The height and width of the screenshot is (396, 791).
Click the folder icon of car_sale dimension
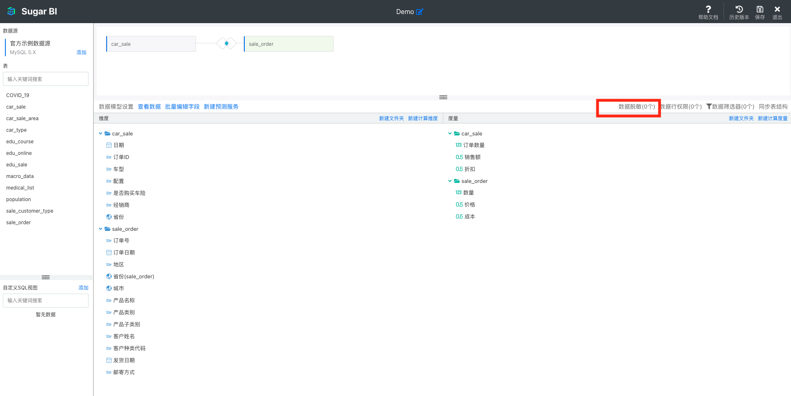[x=108, y=133]
